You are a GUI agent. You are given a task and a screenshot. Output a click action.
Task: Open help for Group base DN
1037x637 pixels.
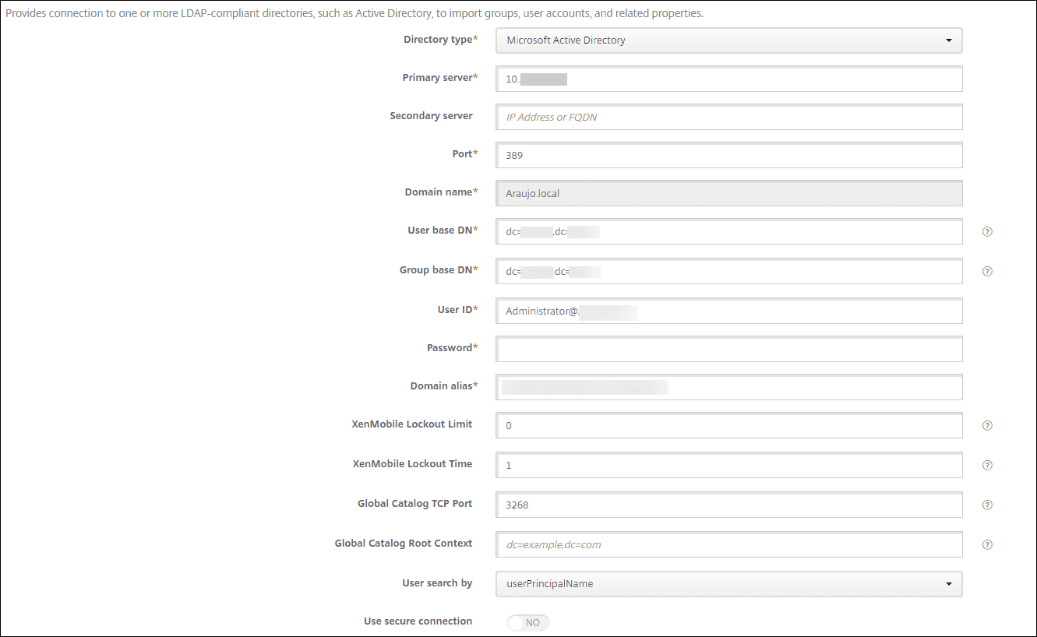click(987, 270)
